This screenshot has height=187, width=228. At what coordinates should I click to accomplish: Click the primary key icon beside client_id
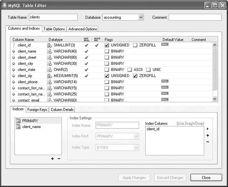(14, 45)
